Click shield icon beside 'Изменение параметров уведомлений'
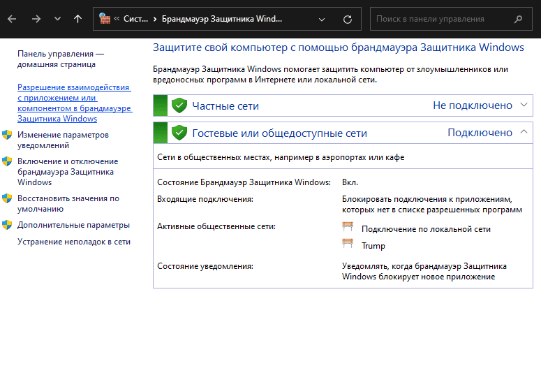This screenshot has height=373, width=541. click(x=7, y=135)
